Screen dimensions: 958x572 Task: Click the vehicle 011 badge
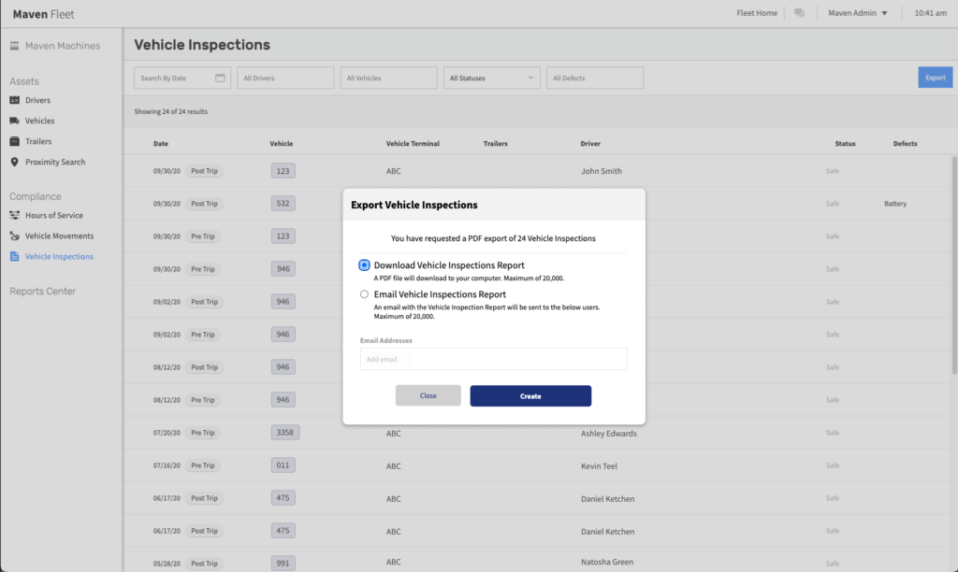(283, 465)
